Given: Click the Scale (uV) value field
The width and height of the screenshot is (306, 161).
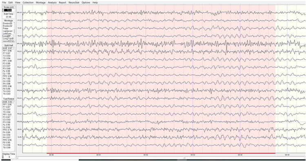Looking at the screenshot, I should 9,10.
